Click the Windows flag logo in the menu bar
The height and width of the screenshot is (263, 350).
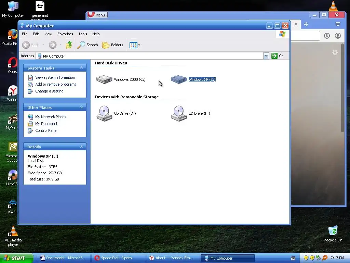coord(282,34)
